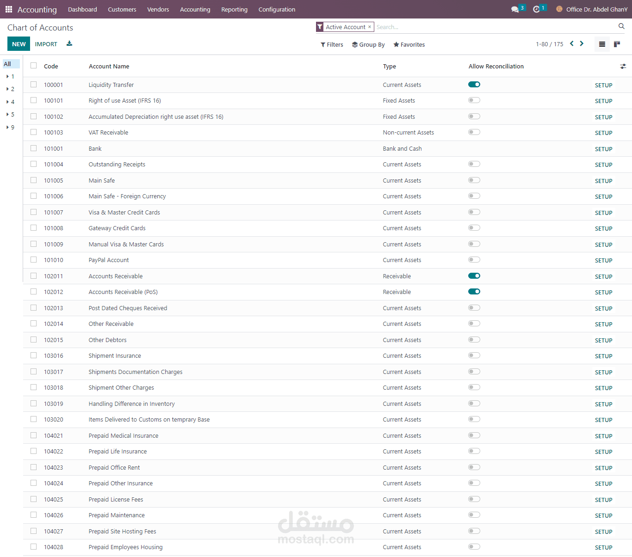This screenshot has width=632, height=557.
Task: Open the Dashboard menu
Action: click(82, 9)
